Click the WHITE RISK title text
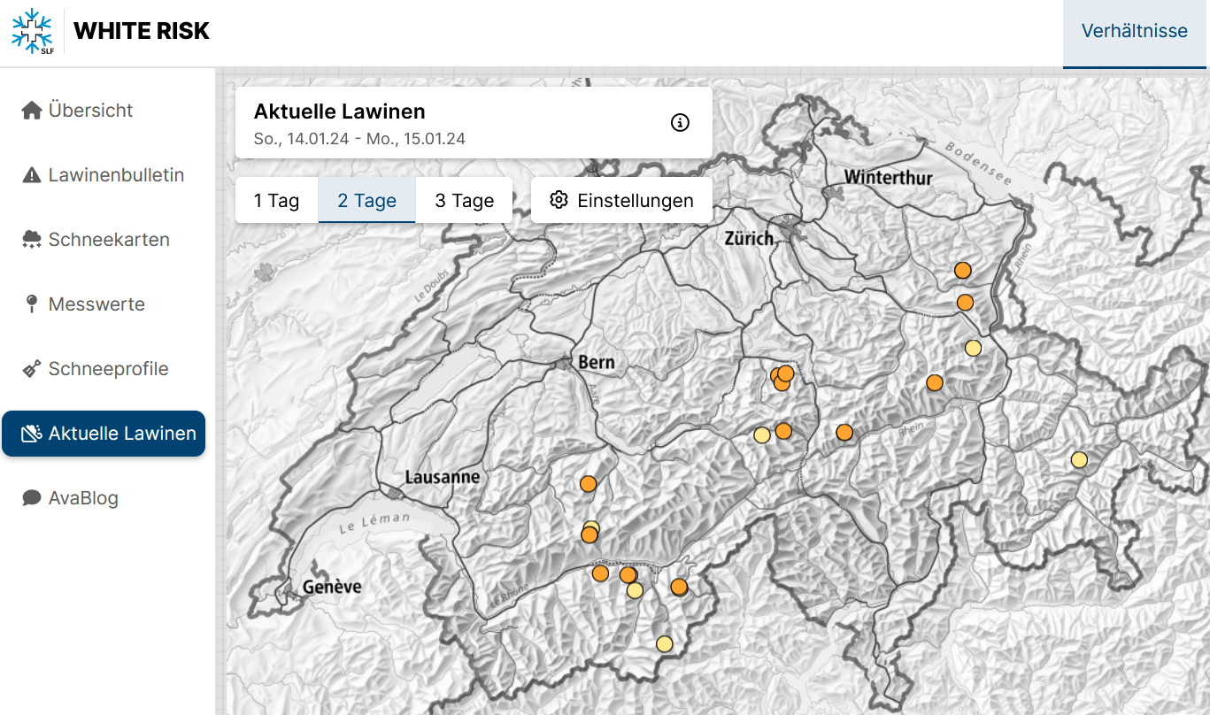Screen dimensions: 1210x715 (x=142, y=32)
